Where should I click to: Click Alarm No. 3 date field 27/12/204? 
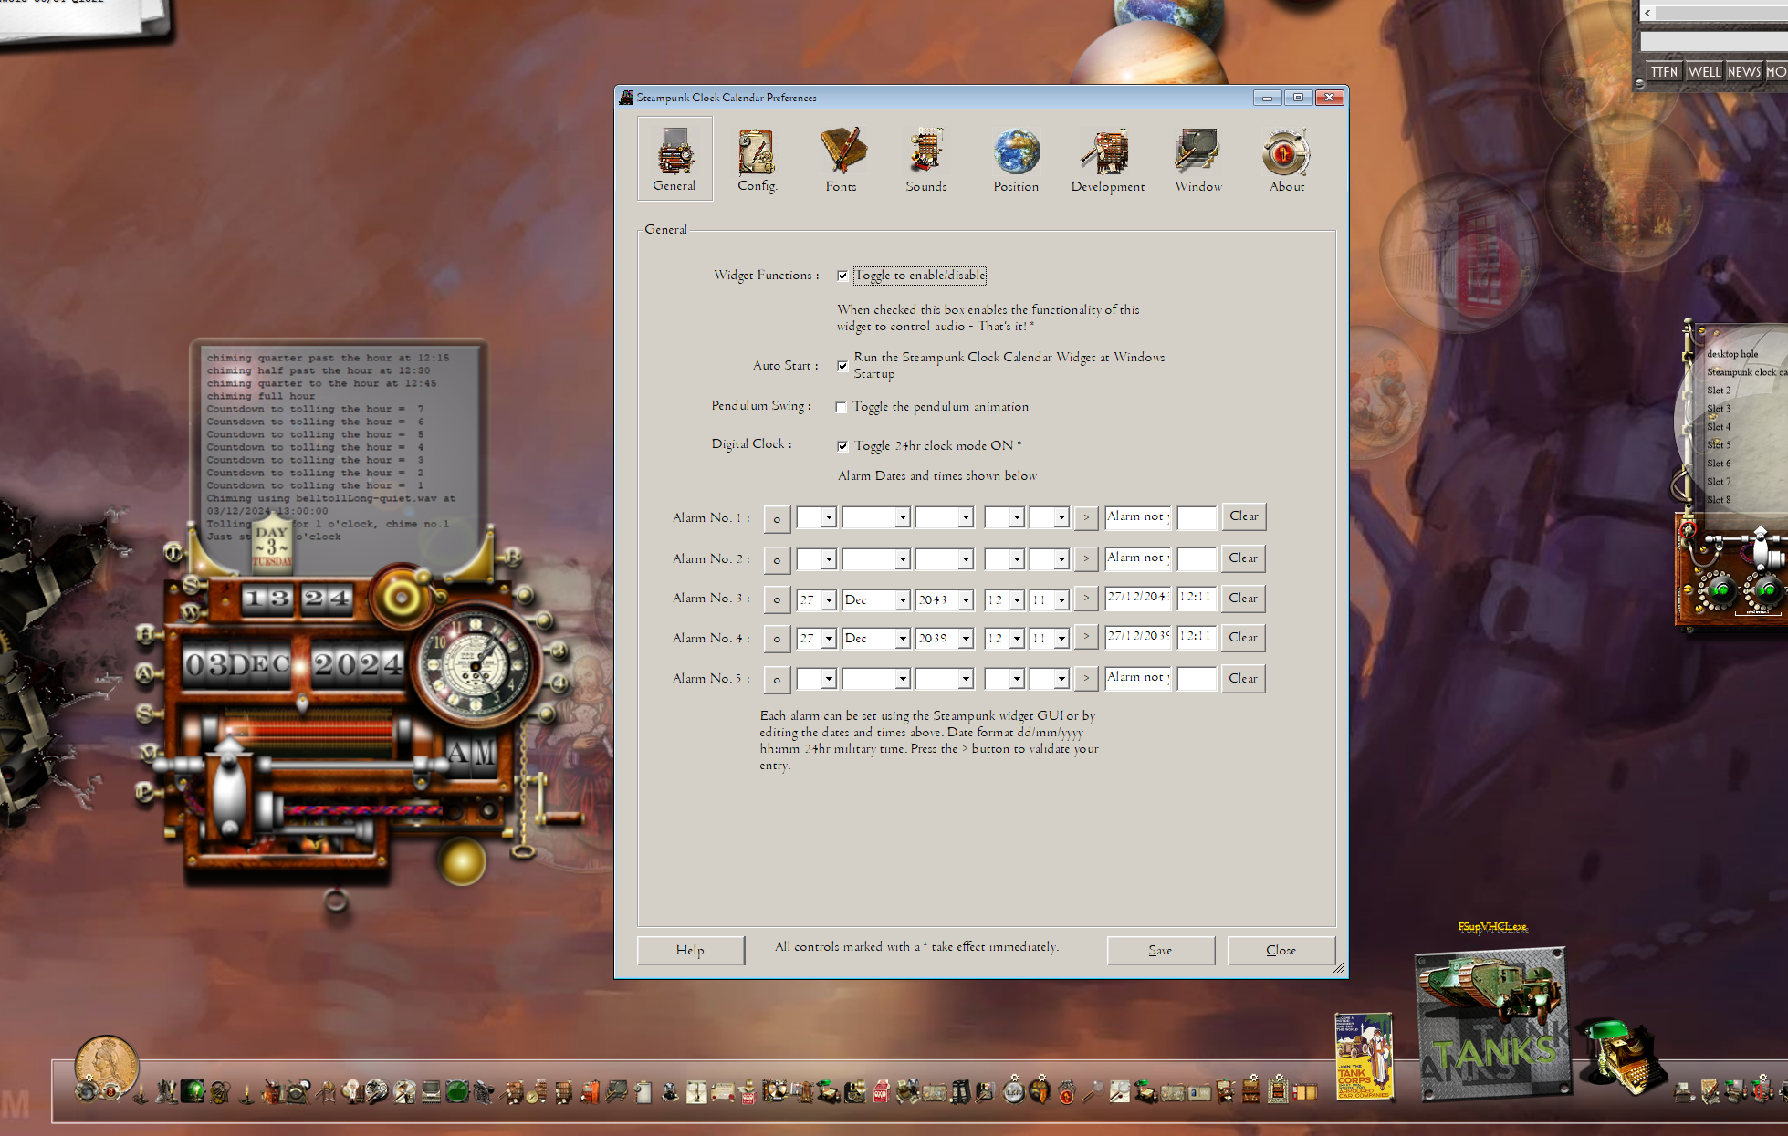1137,597
